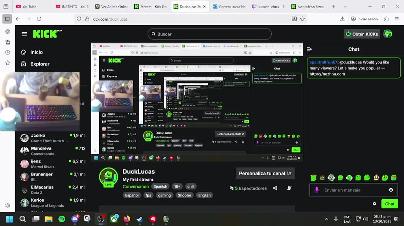List all browser tabs dropdown

(x=345, y=7)
